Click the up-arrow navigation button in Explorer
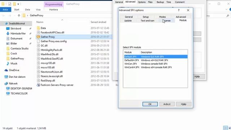Image resolution: width=231 pixels, height=130 pixels. [19, 16]
